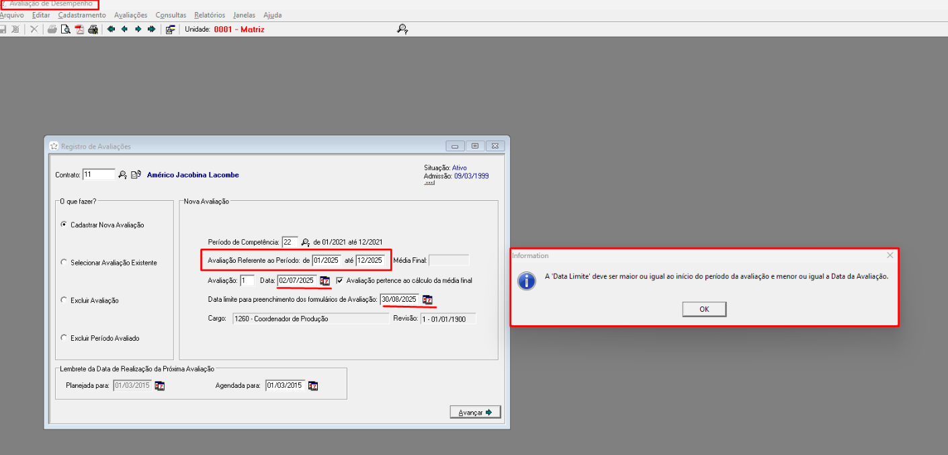Open the Avaliações menu

pyautogui.click(x=130, y=15)
